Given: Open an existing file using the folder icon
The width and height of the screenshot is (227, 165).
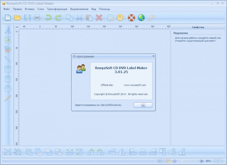Looking at the screenshot, I should point(18,18).
